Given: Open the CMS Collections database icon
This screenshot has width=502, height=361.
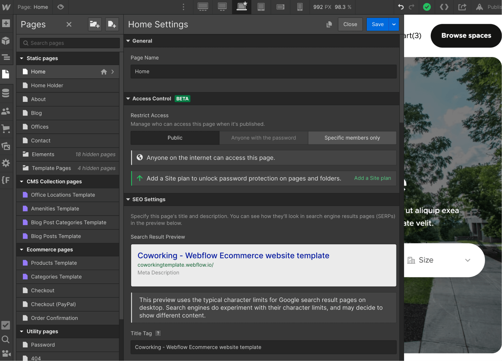Looking at the screenshot, I should [6, 93].
